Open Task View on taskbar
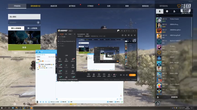197x110 pixels. pos(9,108)
